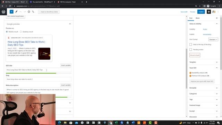
Task: Open the list view icon
Action: click(x=33, y=12)
